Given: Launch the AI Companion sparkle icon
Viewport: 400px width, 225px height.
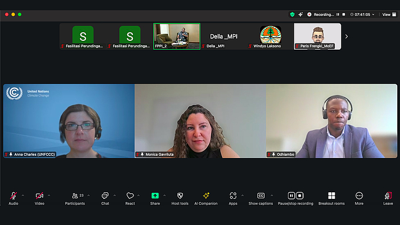Looking at the screenshot, I should point(206,196).
